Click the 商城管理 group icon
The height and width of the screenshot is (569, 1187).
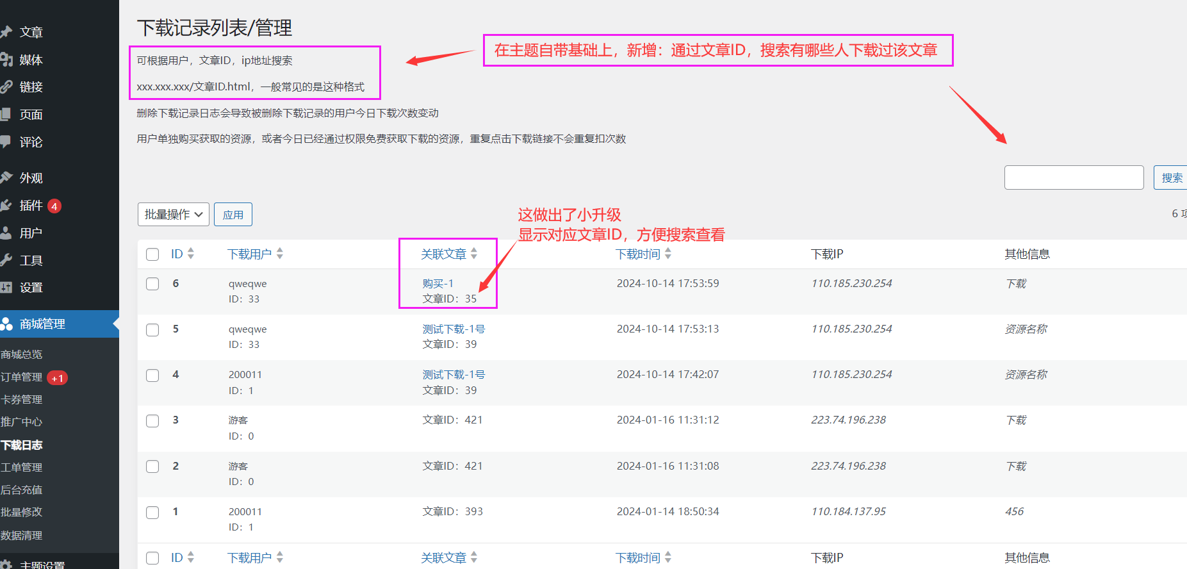click(x=6, y=324)
